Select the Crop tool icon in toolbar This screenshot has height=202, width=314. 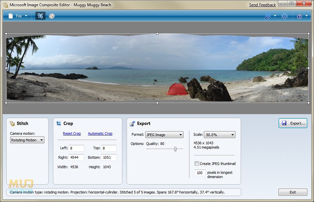(40, 16)
